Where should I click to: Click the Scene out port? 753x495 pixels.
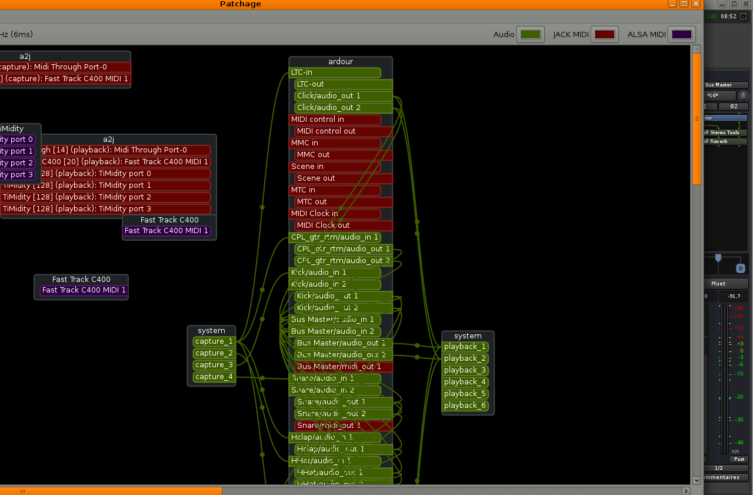coord(344,178)
